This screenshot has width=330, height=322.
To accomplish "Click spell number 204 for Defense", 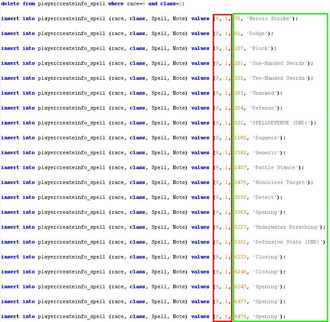I will 239,108.
